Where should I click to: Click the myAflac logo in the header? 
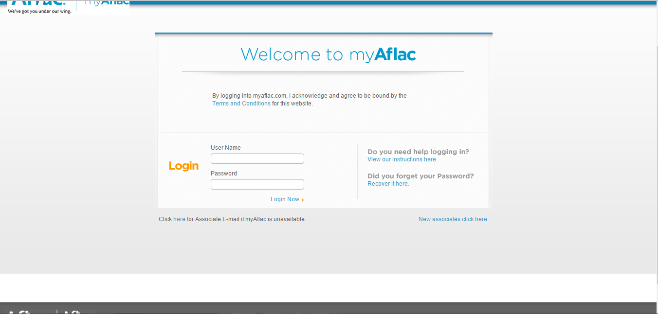point(107,3)
